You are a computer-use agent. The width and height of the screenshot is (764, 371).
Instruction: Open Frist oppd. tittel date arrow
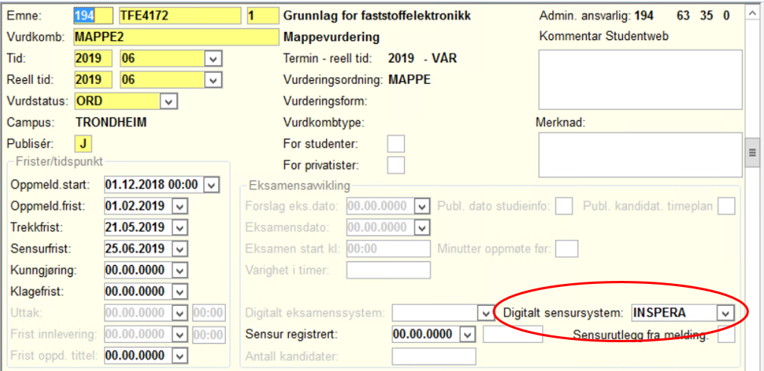pos(180,355)
